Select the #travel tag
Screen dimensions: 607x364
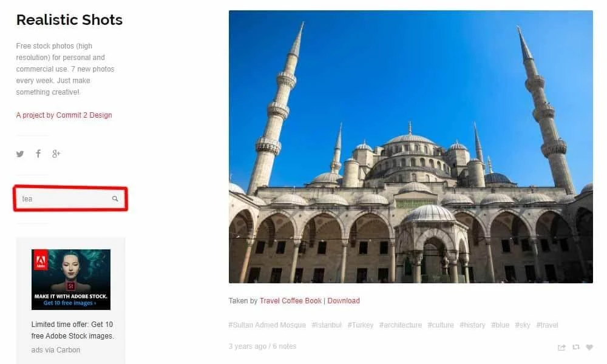tap(547, 325)
